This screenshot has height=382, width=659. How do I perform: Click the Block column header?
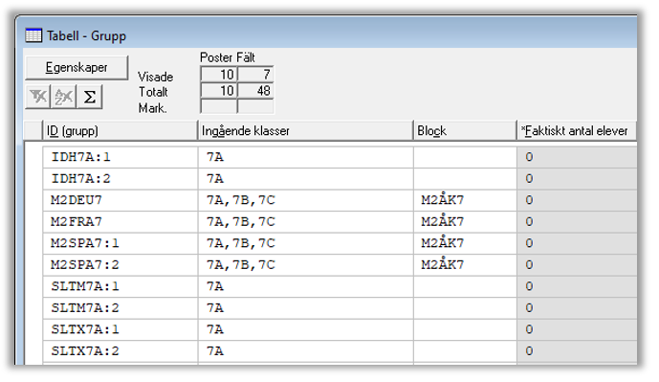coord(465,131)
